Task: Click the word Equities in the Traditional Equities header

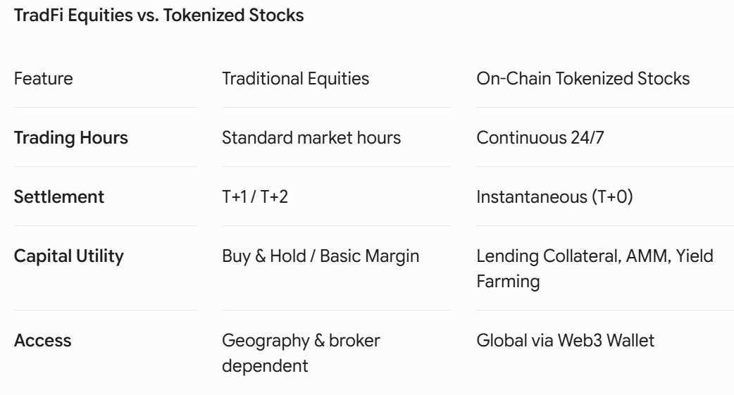Action: click(338, 79)
